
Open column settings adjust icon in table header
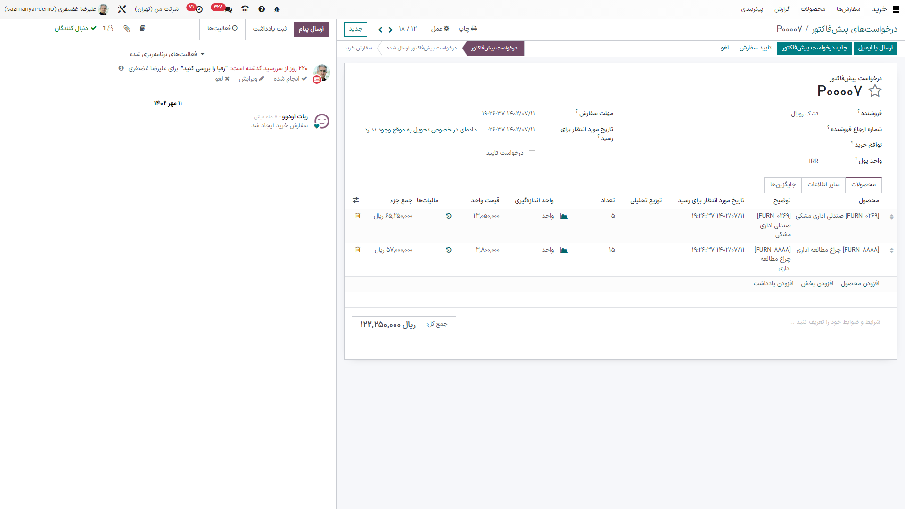(x=356, y=200)
